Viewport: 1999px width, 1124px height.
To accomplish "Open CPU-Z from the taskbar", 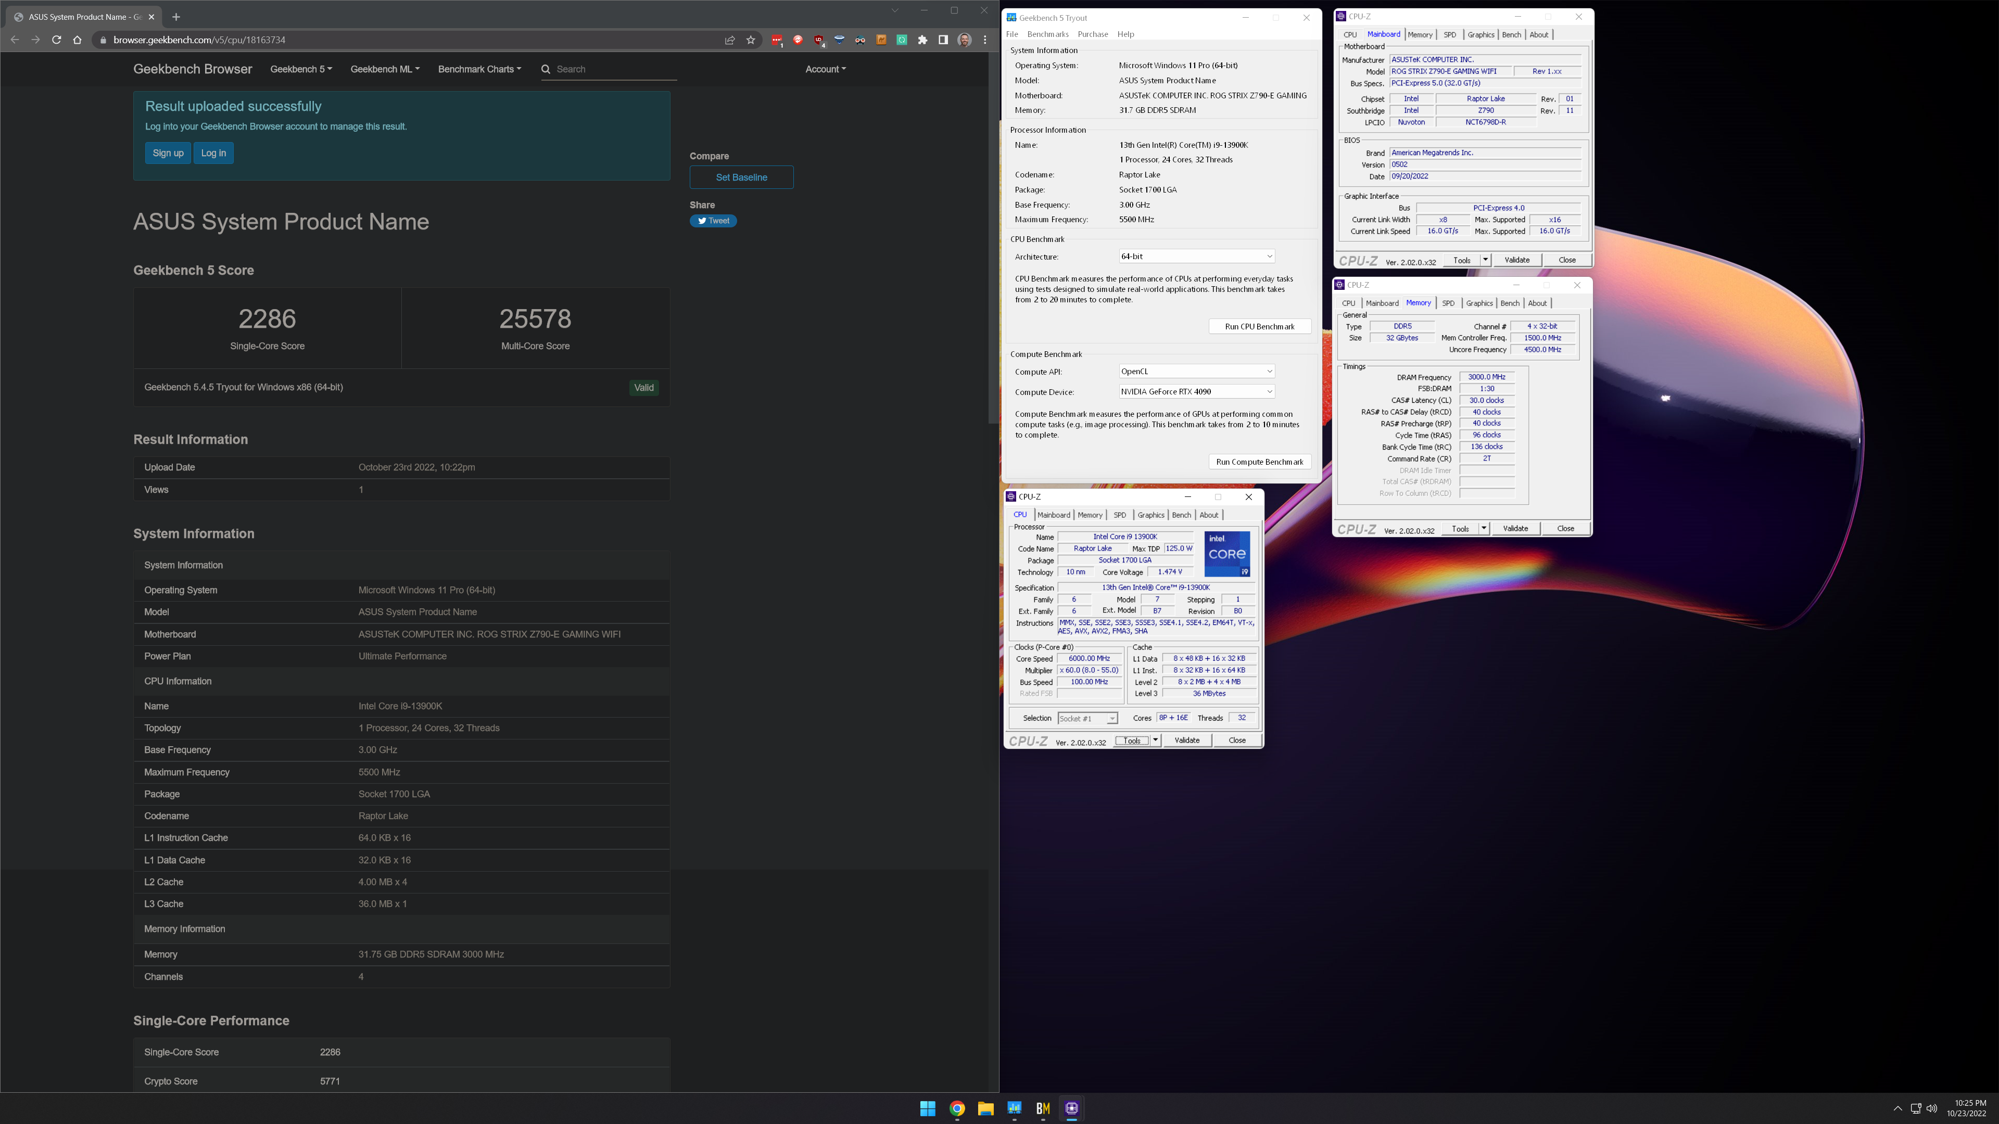I will point(1072,1108).
